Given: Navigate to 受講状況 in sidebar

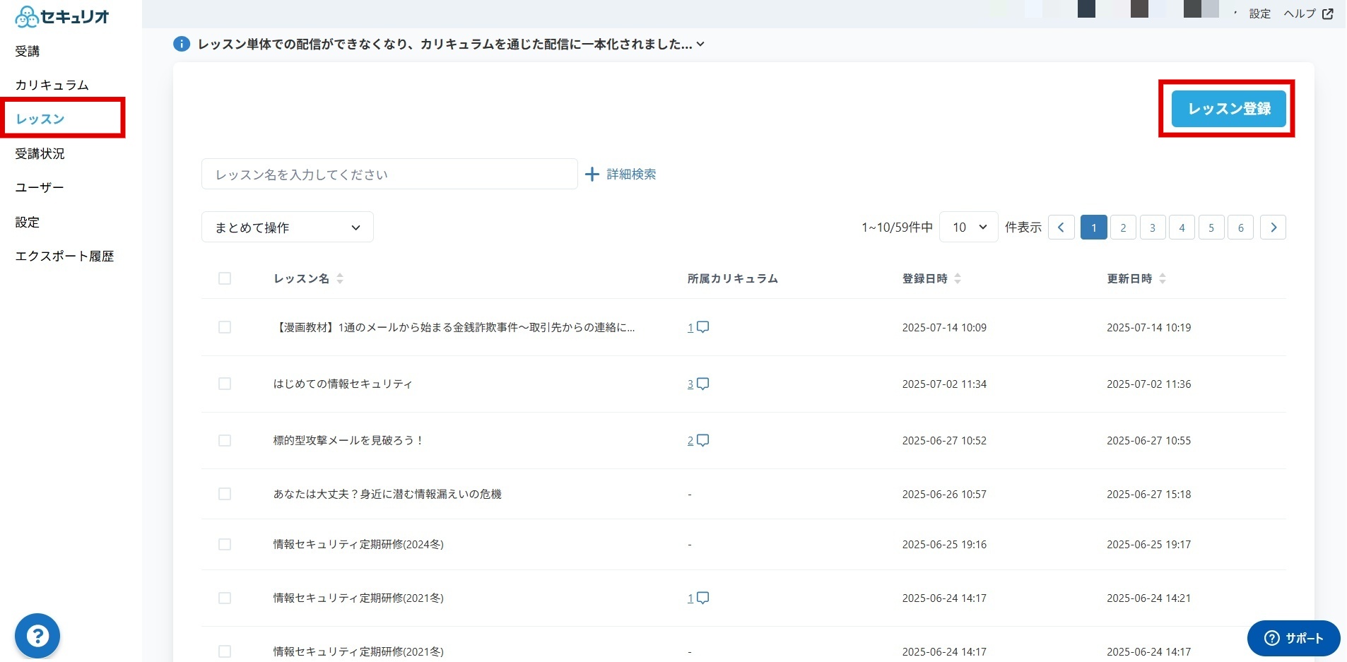Looking at the screenshot, I should coord(40,153).
